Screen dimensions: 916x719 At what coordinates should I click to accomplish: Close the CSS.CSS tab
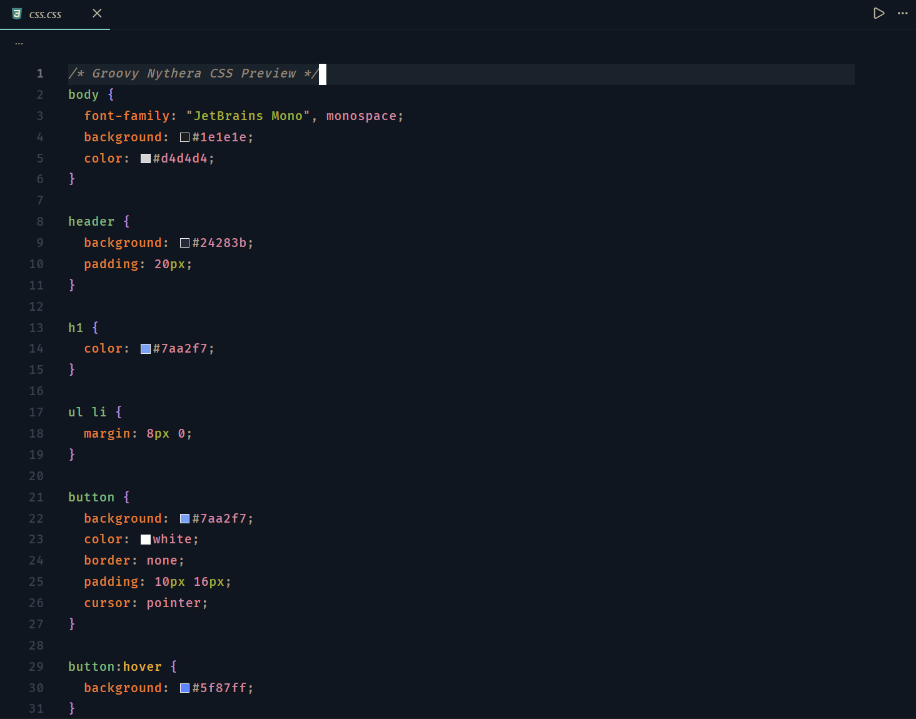pos(97,14)
